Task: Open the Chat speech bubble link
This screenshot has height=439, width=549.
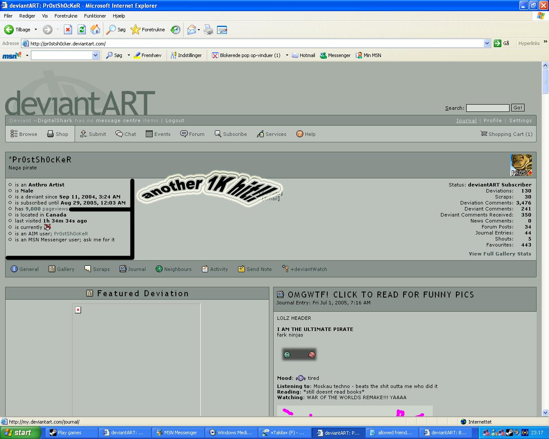Action: tap(126, 134)
